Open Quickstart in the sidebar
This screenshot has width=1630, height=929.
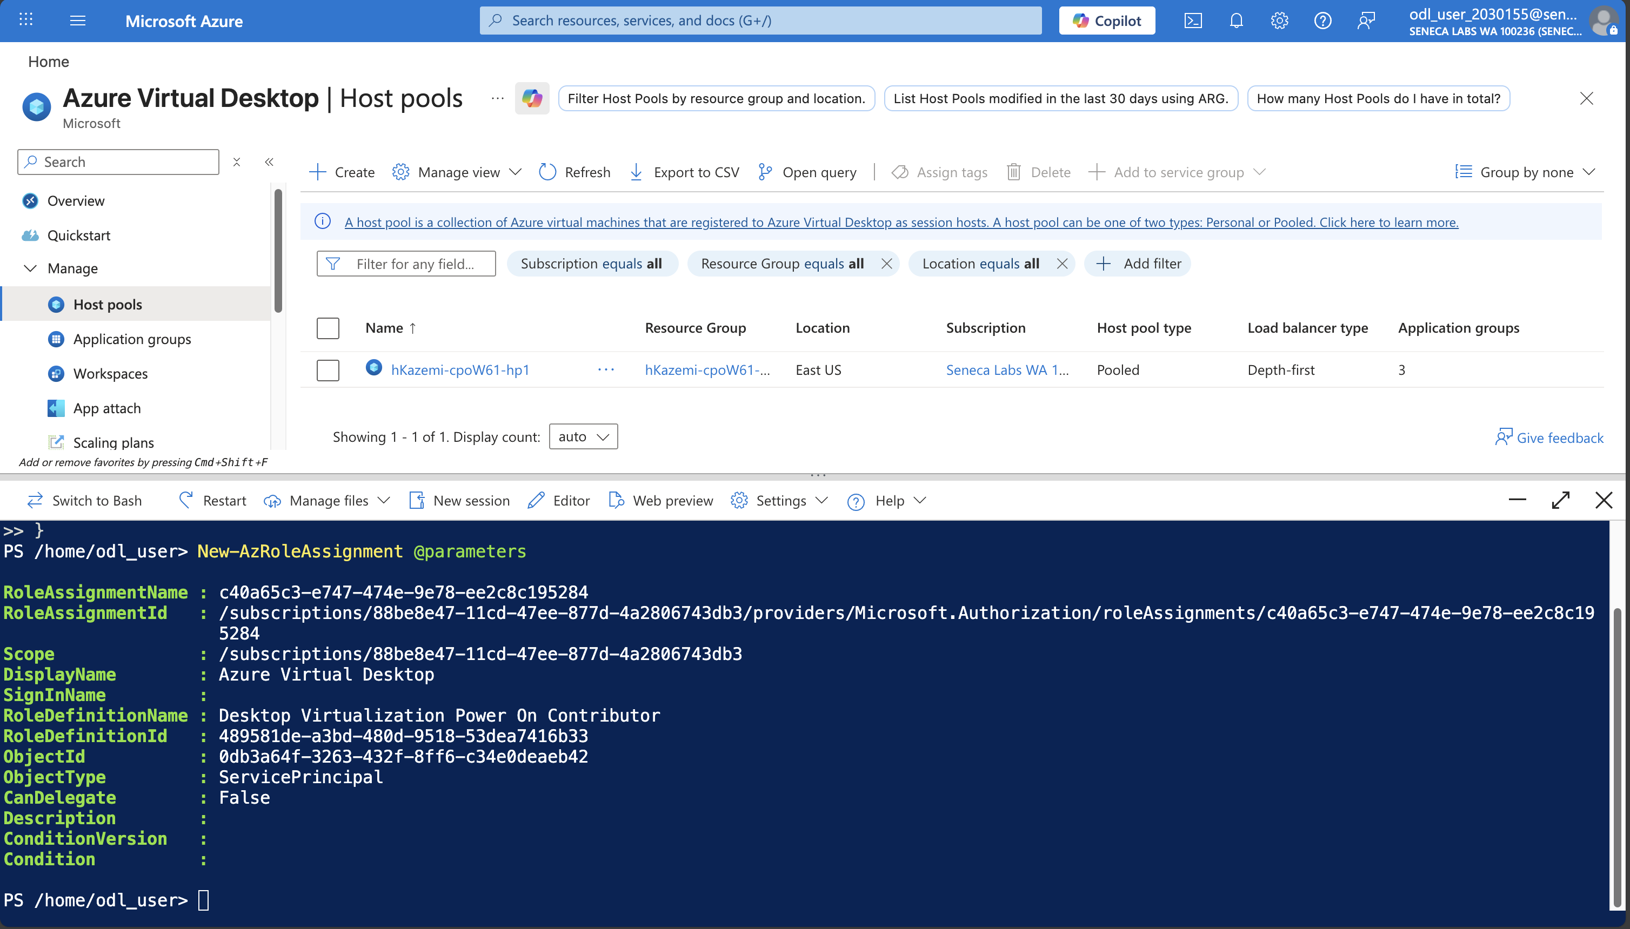[78, 235]
